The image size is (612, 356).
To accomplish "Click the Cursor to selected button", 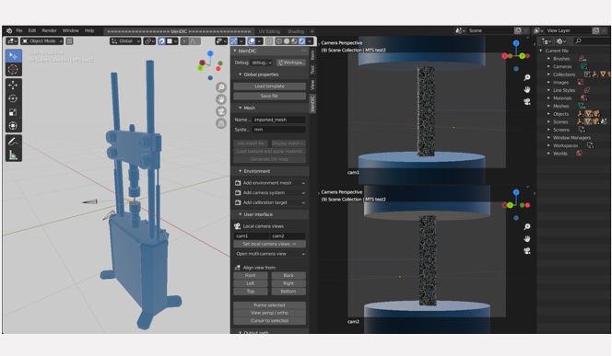I will 270,320.
